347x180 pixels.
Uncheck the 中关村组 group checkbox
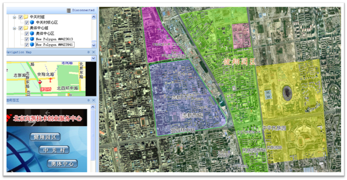pos(21,17)
